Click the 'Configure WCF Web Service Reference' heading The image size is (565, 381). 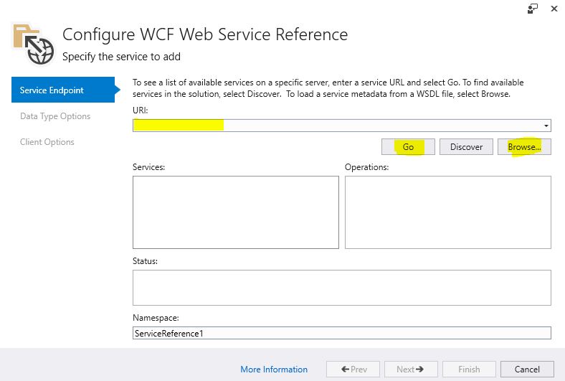coord(205,34)
